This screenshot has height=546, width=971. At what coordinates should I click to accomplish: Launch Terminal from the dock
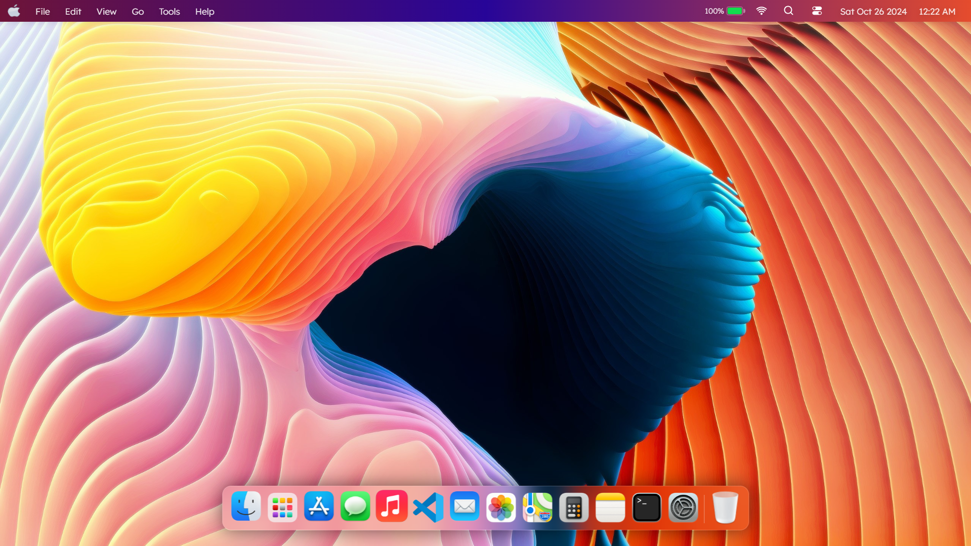(x=647, y=507)
